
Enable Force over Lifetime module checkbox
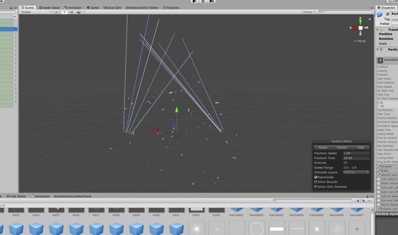pyautogui.click(x=379, y=188)
